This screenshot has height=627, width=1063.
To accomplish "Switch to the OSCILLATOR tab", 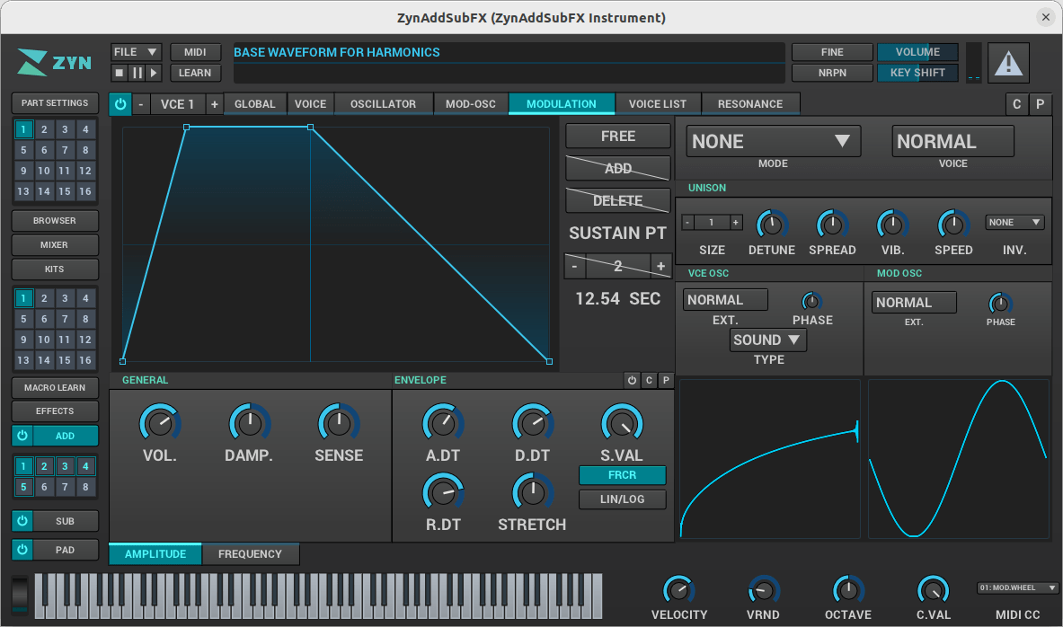I will [x=383, y=104].
